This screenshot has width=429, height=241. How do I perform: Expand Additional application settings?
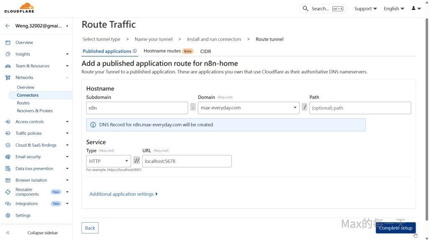click(x=124, y=194)
